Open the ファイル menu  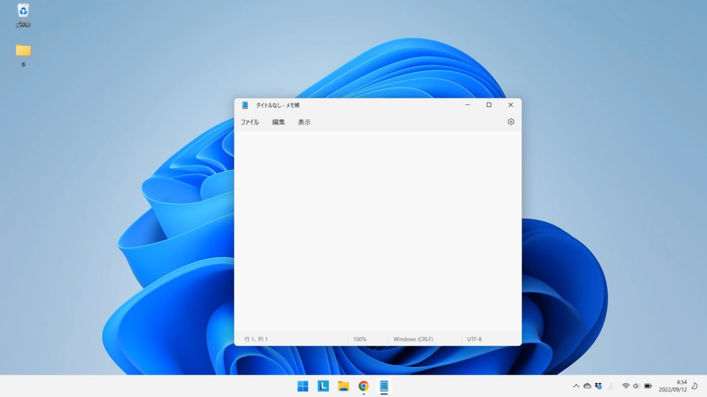[250, 122]
